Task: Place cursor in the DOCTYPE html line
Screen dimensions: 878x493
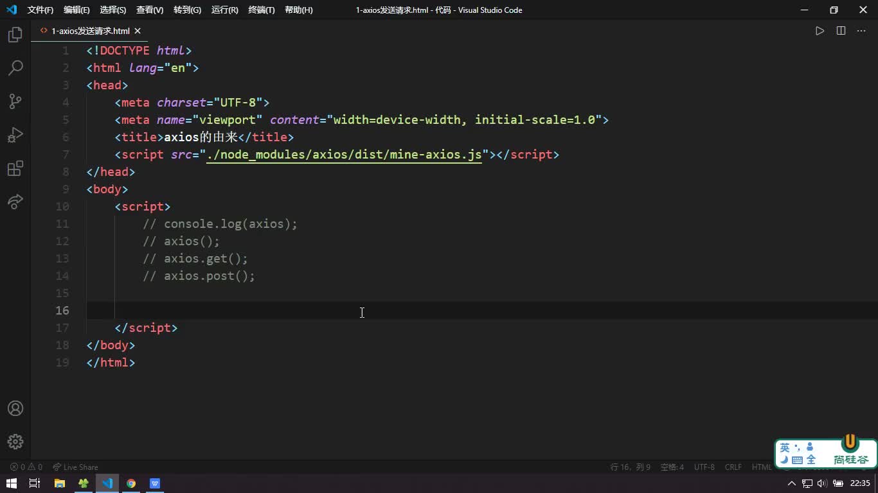Action: coord(139,51)
